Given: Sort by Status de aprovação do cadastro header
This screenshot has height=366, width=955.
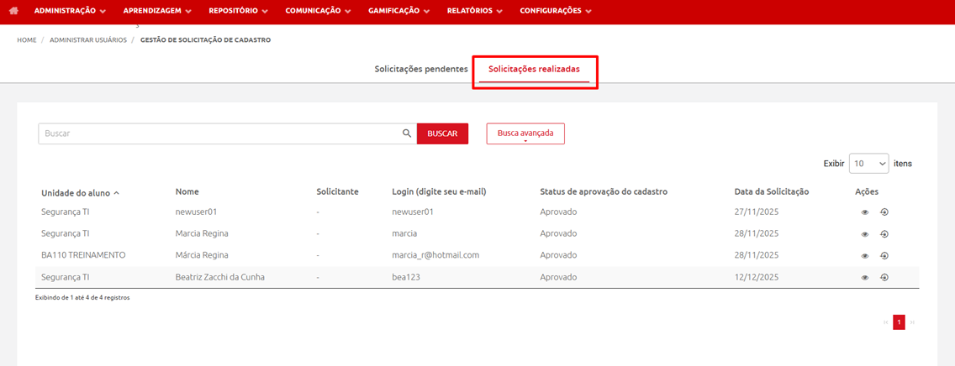Looking at the screenshot, I should pyautogui.click(x=604, y=191).
